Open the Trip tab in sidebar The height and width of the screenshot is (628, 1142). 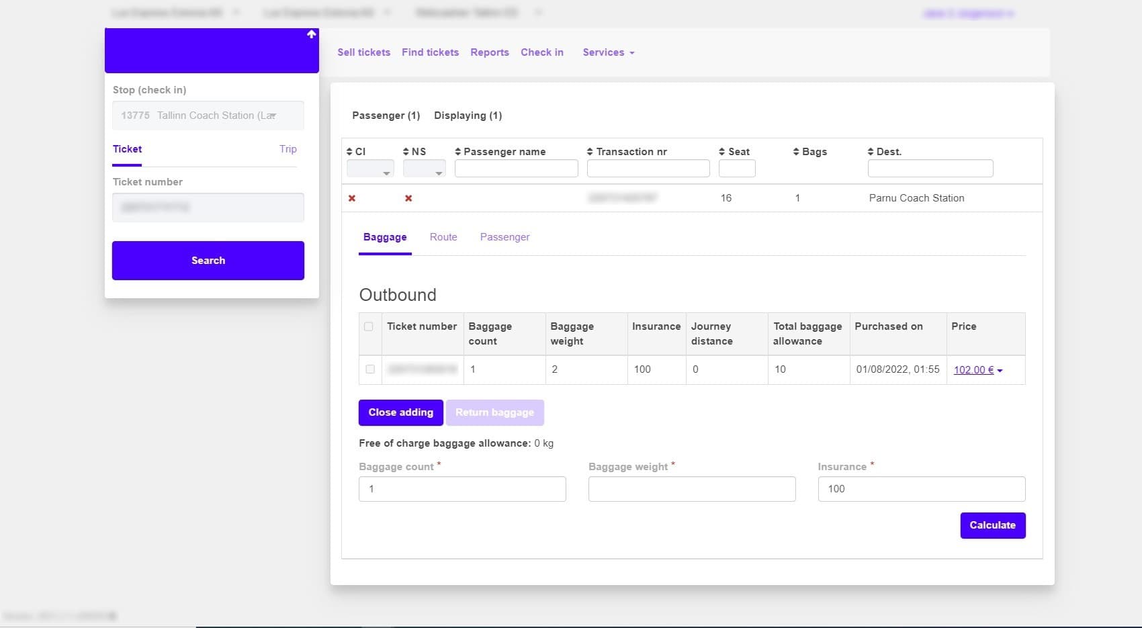pyautogui.click(x=288, y=149)
